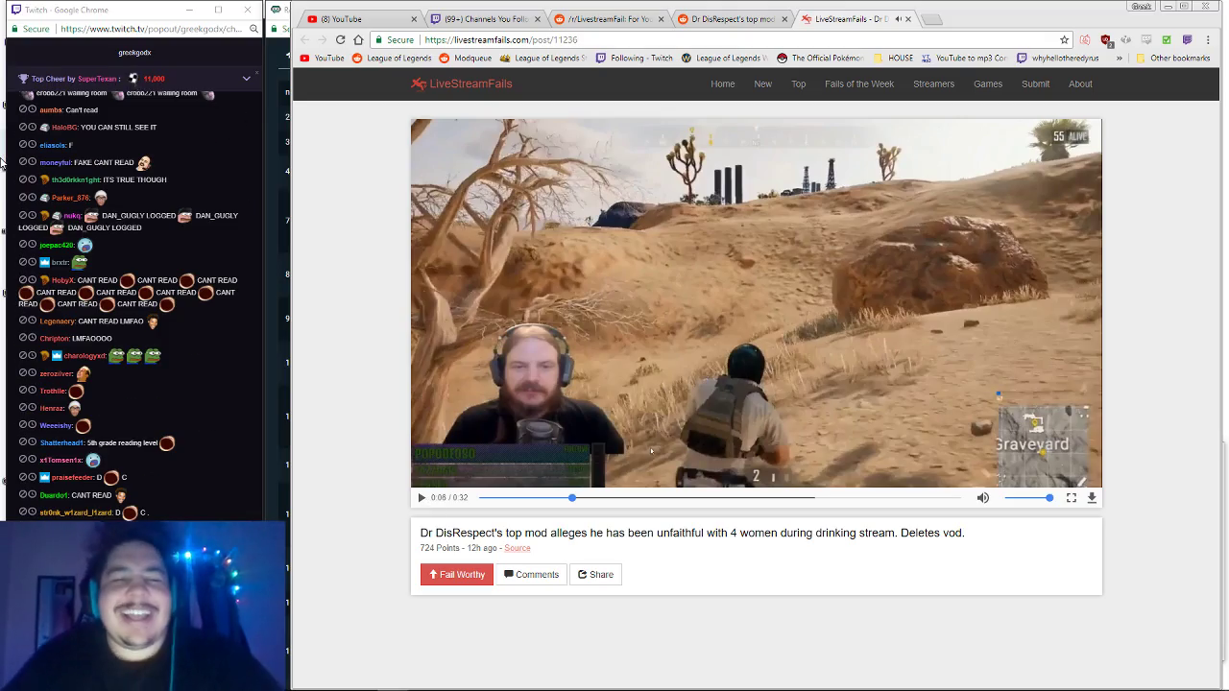Image resolution: width=1229 pixels, height=691 pixels.
Task: Click the post title about Dr DisRespect's mod
Action: coord(692,533)
